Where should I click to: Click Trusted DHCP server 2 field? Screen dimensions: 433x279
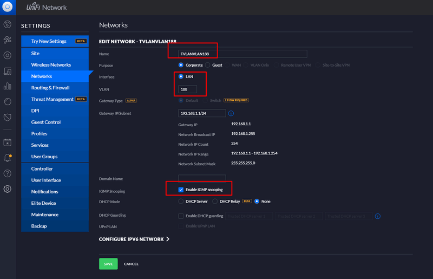pyautogui.click(x=299, y=216)
